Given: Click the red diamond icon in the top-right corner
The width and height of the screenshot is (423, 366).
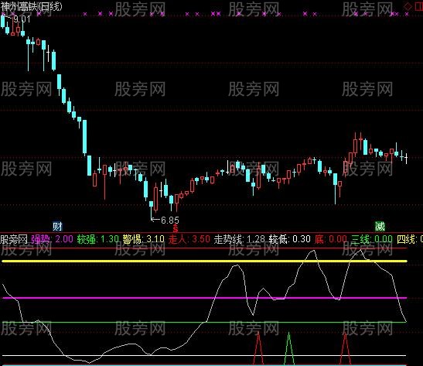Looking at the screenshot, I should tap(408, 6).
